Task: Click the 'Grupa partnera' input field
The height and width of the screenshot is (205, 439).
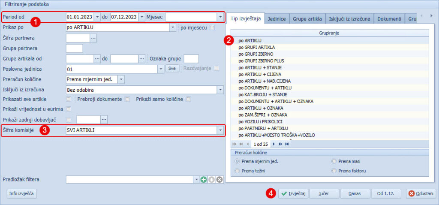Action: click(74, 48)
